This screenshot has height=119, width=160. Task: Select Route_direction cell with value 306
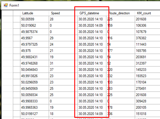click(x=121, y=114)
